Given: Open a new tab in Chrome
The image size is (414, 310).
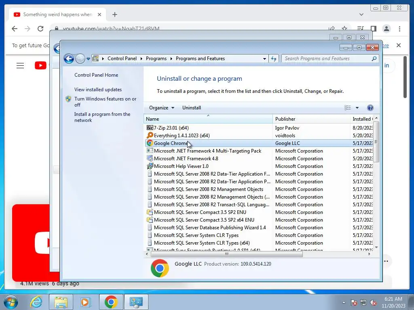Looking at the screenshot, I should coord(114,15).
